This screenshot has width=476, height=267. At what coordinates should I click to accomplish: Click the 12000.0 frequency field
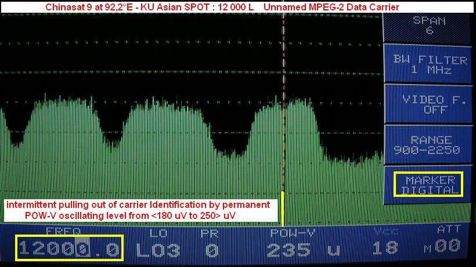pos(69,248)
